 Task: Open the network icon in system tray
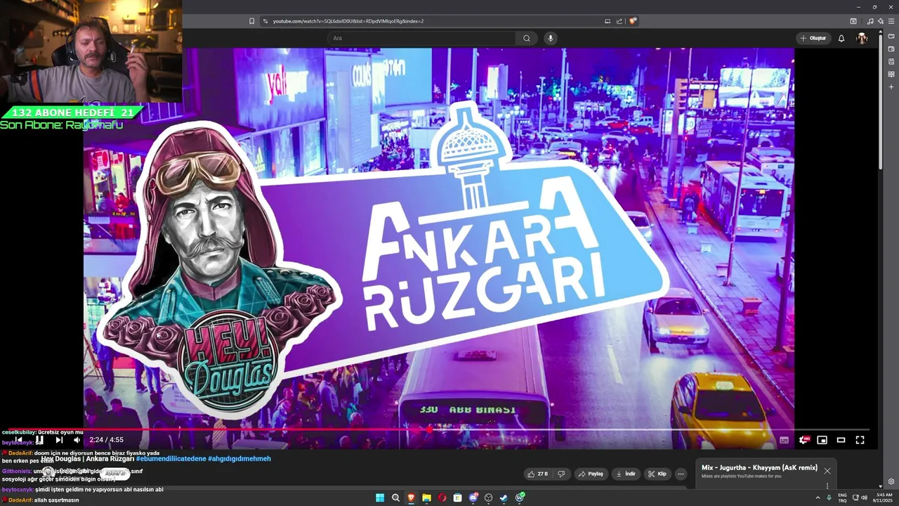click(x=855, y=498)
